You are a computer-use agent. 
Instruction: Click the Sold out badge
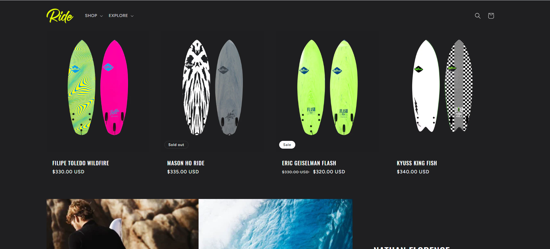point(176,145)
